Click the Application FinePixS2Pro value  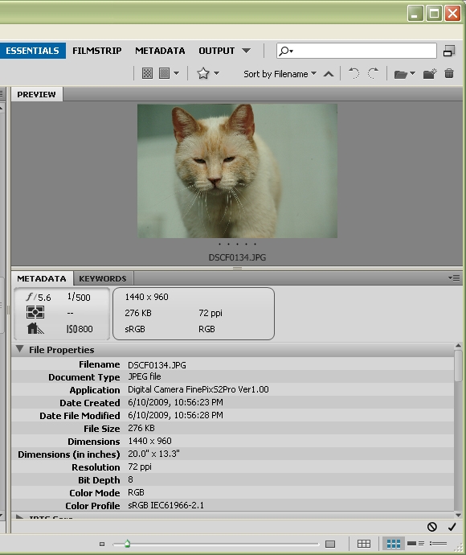198,389
